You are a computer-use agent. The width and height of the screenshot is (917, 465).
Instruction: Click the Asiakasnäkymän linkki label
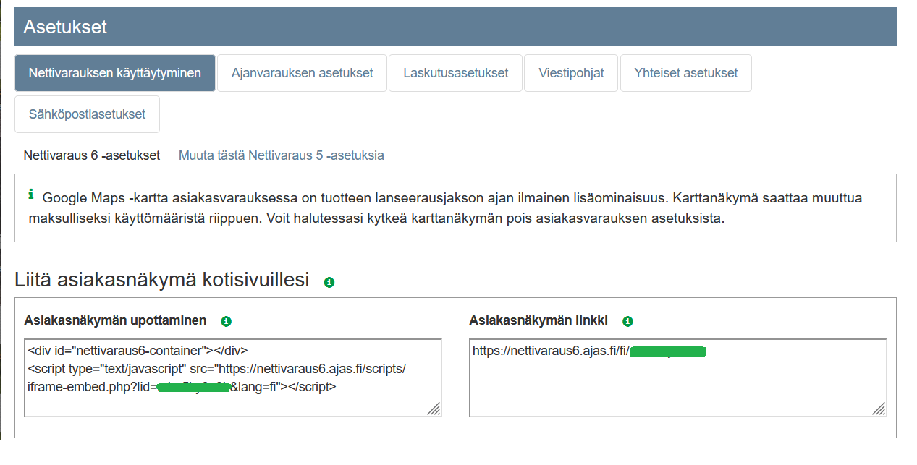pos(538,320)
